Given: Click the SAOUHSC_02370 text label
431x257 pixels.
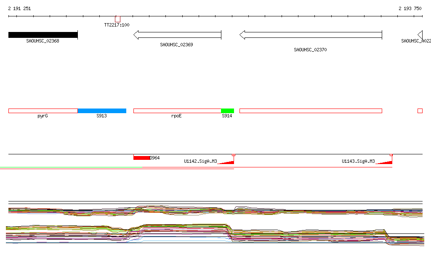Looking at the screenshot, I should click(x=310, y=50).
